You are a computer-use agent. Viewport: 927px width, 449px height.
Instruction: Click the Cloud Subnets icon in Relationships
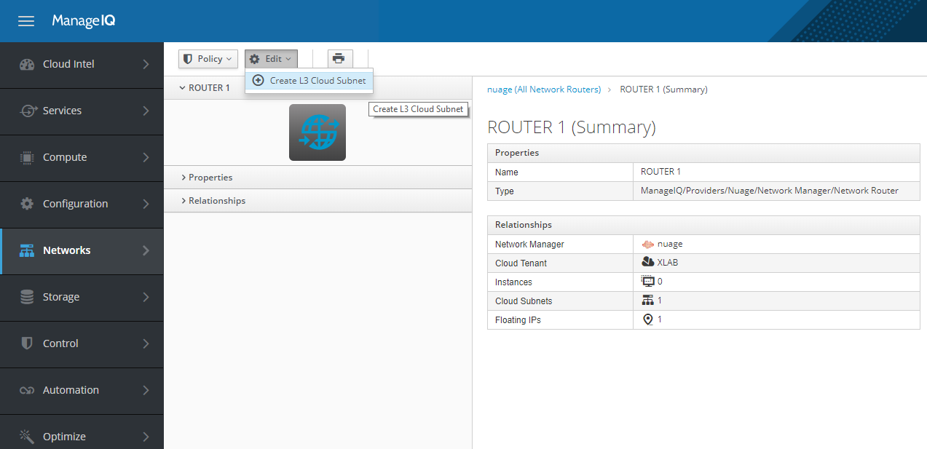pyautogui.click(x=647, y=300)
